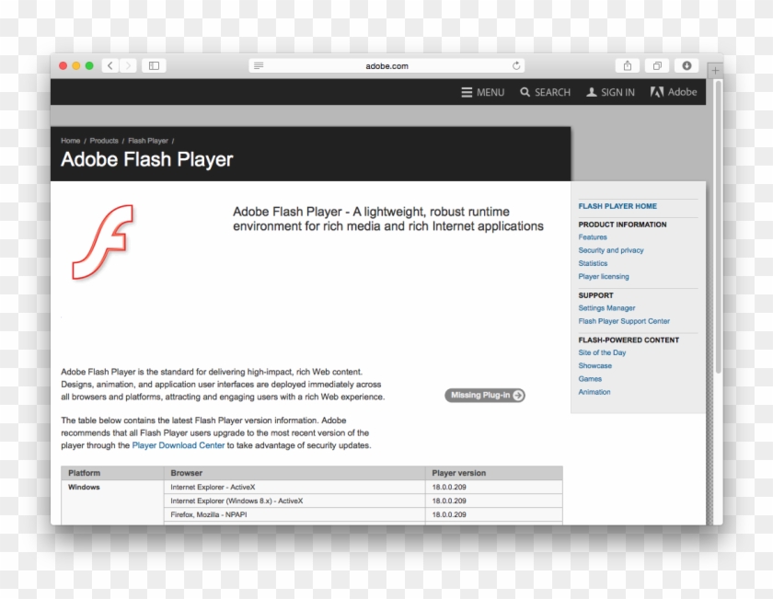Open the Downloads icon
This screenshot has height=599, width=773.
tap(686, 65)
